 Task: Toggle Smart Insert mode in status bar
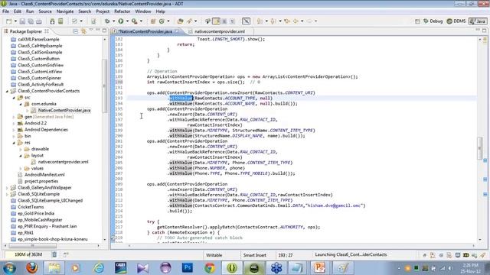point(255,255)
